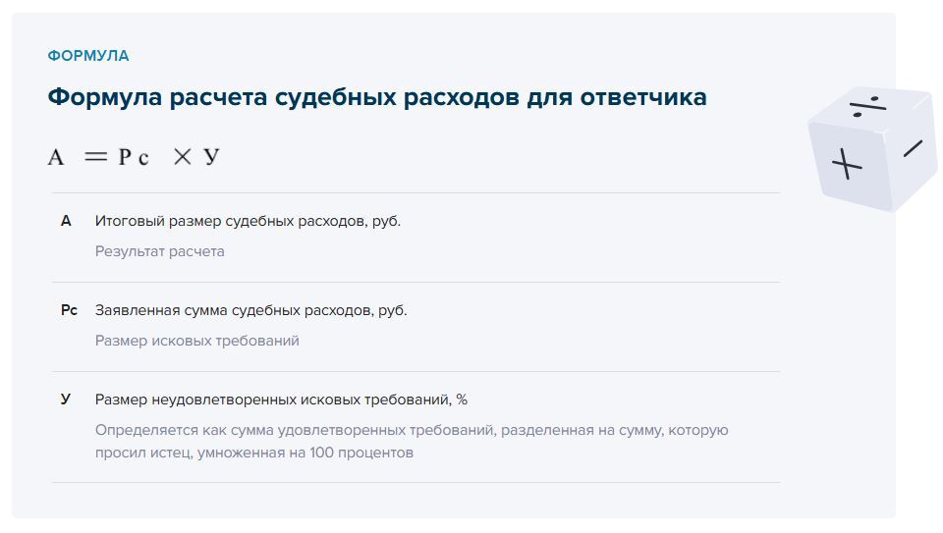
Task: Click Размер исковых требований description
Action: point(196,341)
